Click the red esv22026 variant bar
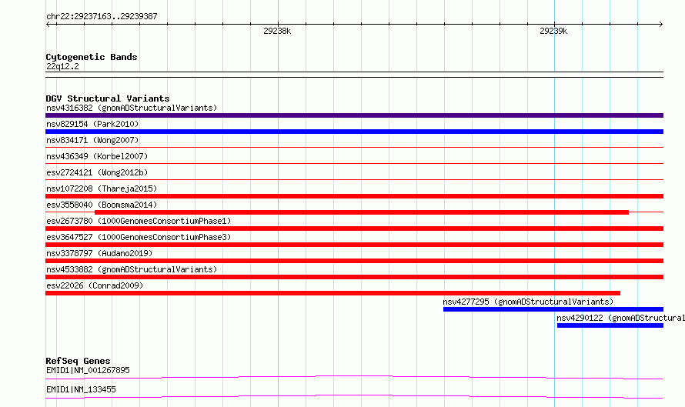Viewport: 685px width, 407px height. 333,293
